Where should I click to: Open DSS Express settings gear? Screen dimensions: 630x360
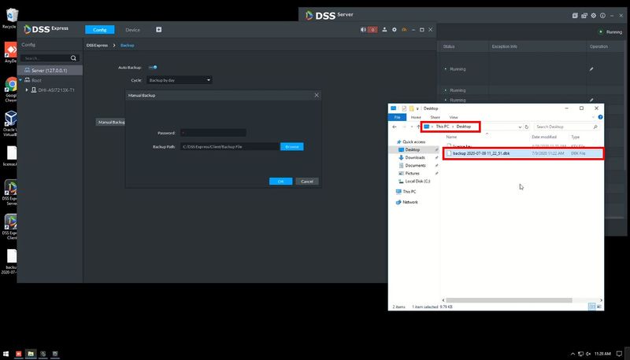coord(395,30)
